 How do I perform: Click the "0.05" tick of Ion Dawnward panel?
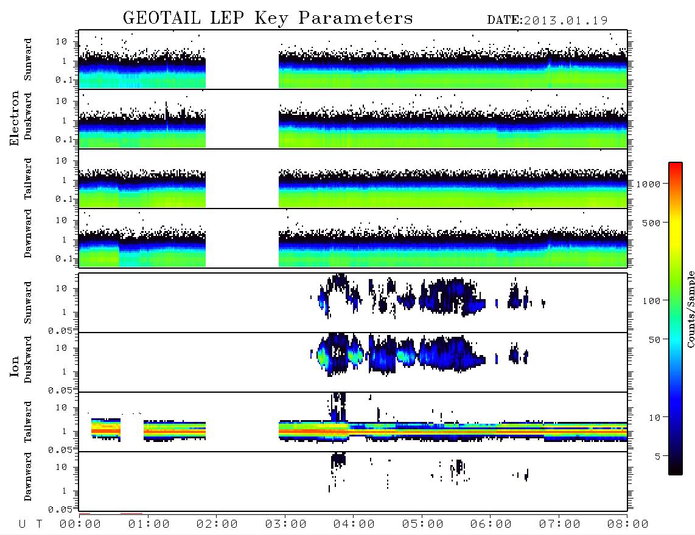[x=60, y=509]
